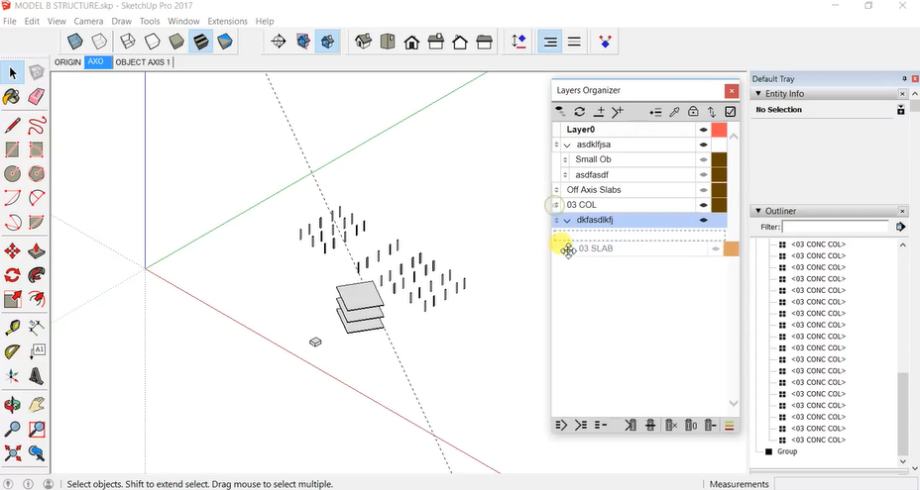Image resolution: width=920 pixels, height=490 pixels.
Task: Toggle eye icon for Small Ob layer
Action: (703, 159)
